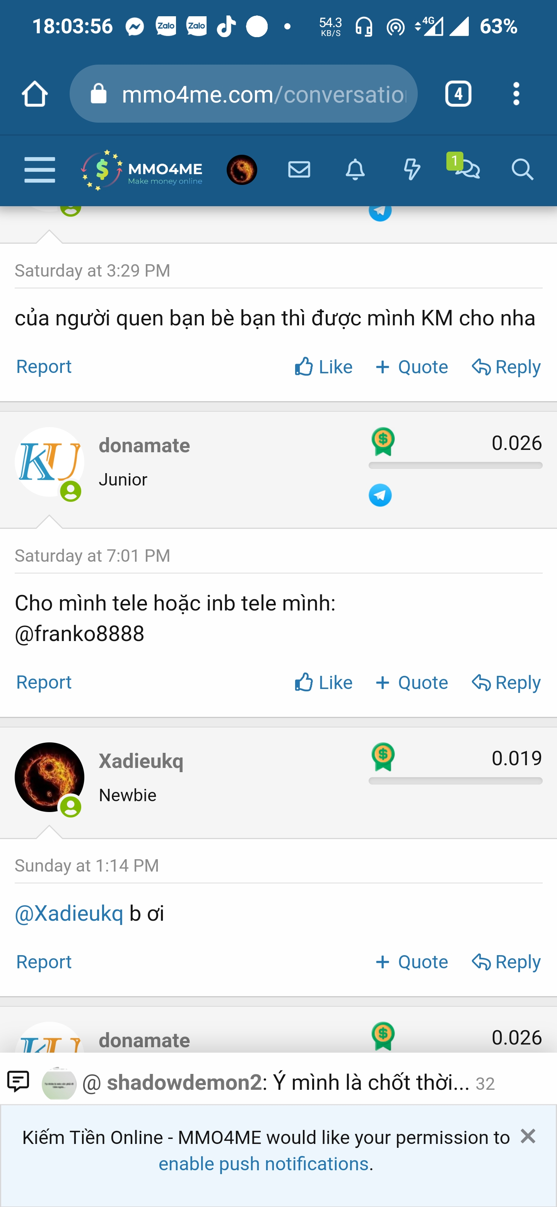Tap the magnifier search icon
Screen dimensions: 557x1207
click(522, 169)
